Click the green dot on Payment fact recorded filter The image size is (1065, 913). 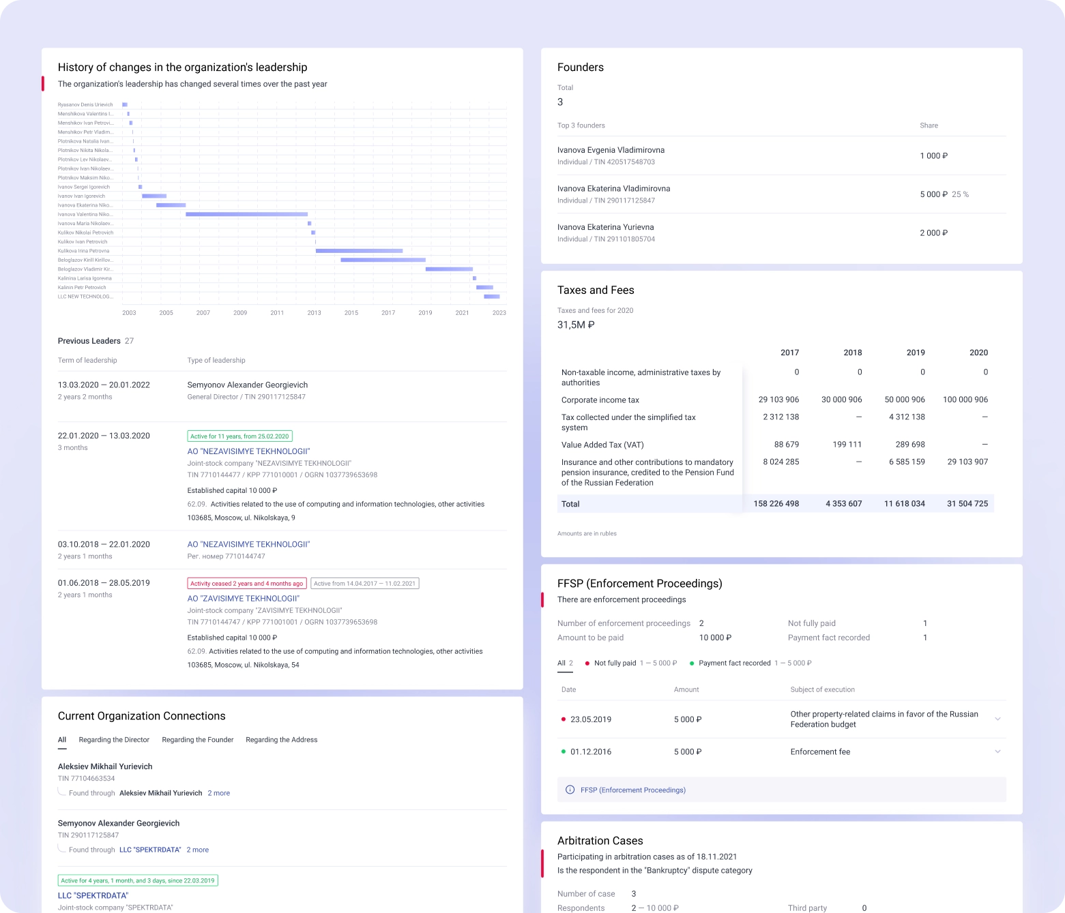[693, 663]
